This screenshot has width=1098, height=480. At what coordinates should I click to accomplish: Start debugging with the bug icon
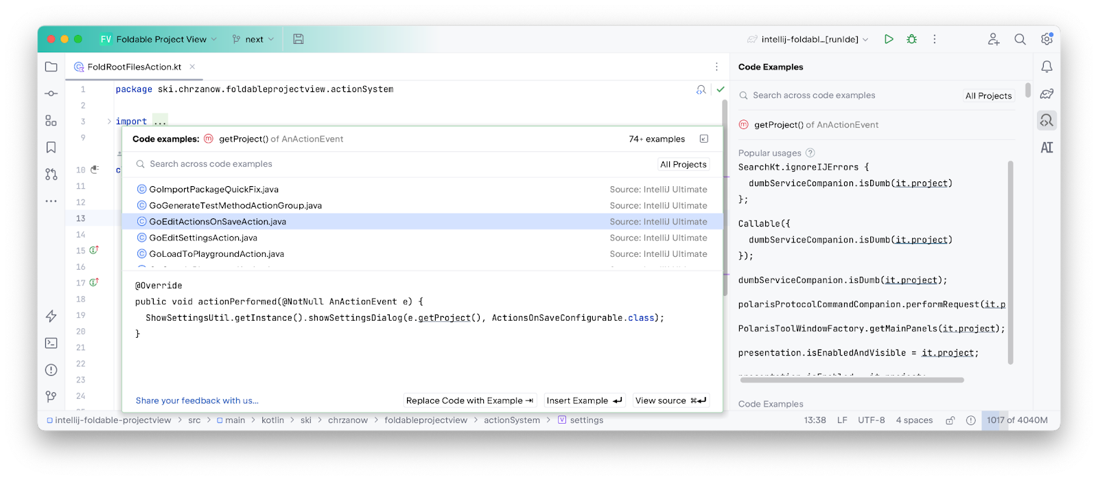[x=911, y=39]
